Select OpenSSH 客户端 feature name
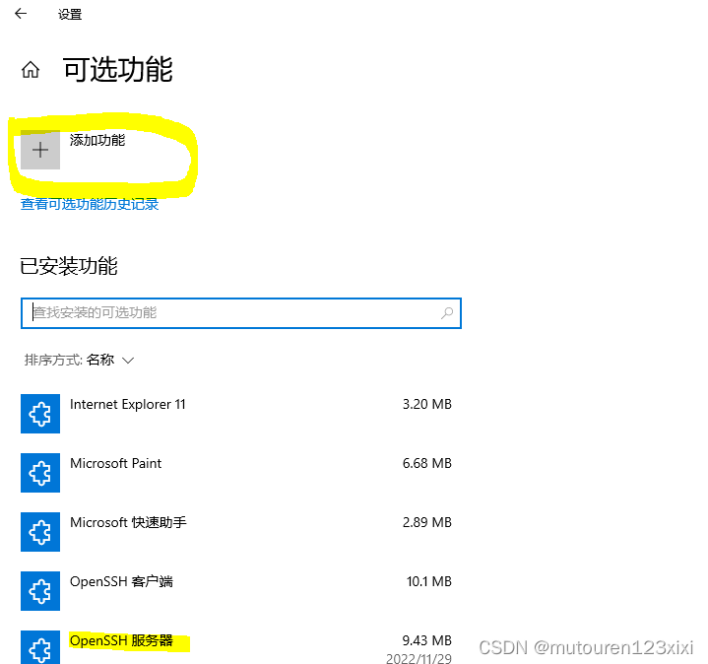The image size is (708, 664). [121, 581]
